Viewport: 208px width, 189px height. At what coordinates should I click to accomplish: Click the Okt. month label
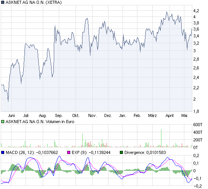pyautogui.click(x=76, y=115)
